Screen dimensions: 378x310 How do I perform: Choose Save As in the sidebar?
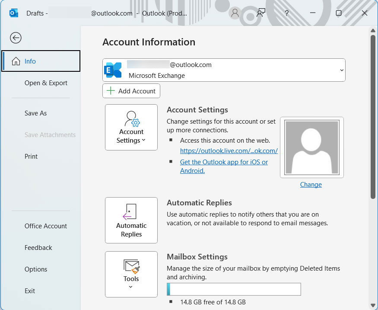(x=36, y=113)
